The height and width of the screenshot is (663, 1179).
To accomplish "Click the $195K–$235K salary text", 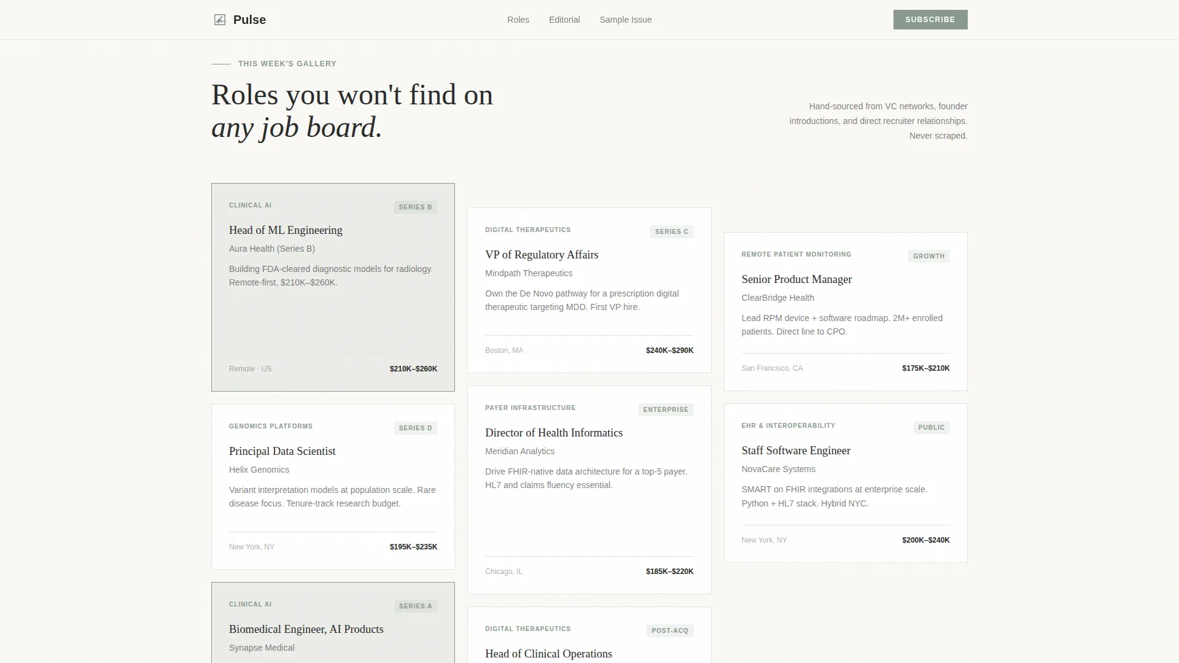I will click(x=413, y=547).
